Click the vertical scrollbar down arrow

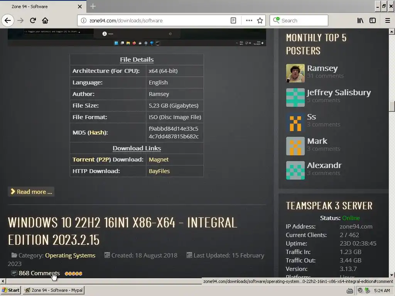[392, 275]
